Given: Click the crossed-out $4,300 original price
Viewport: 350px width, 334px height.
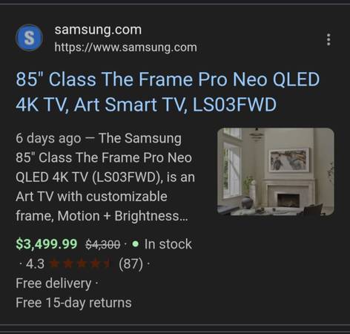Looking at the screenshot, I should [103, 244].
